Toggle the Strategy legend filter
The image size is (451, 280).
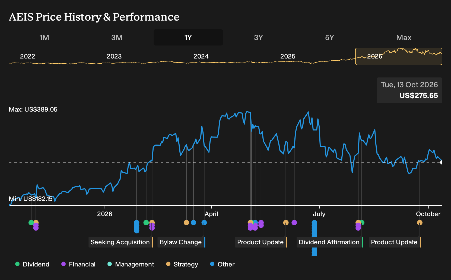(182, 264)
